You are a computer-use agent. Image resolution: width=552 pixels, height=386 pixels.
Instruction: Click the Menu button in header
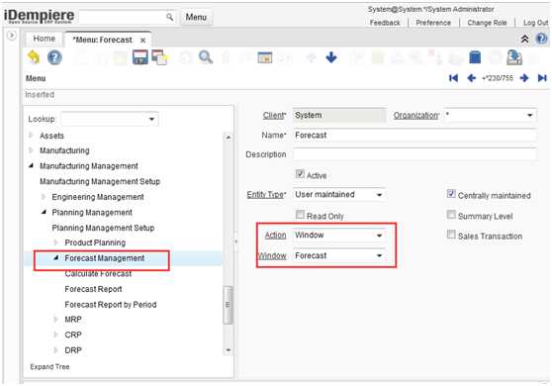click(x=196, y=17)
